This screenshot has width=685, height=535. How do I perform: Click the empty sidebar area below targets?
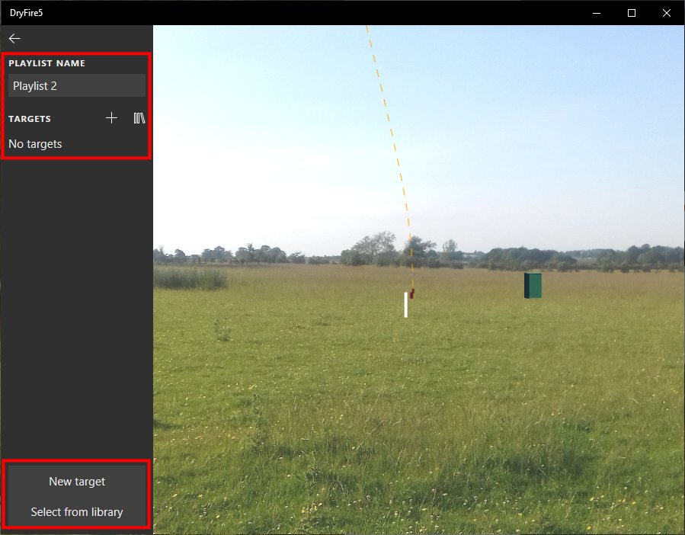[76, 305]
